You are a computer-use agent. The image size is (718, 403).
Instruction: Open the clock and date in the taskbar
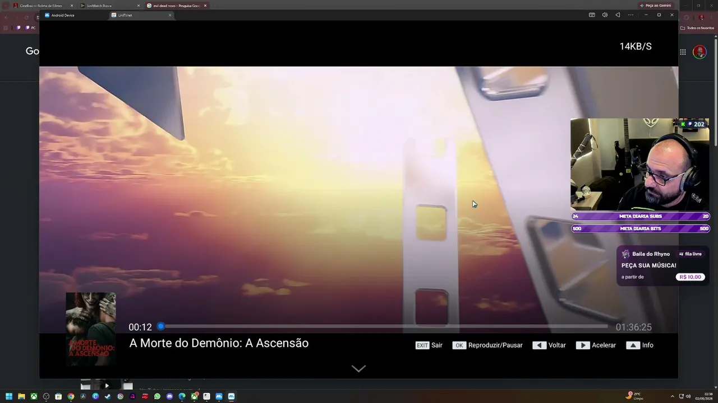pyautogui.click(x=705, y=396)
